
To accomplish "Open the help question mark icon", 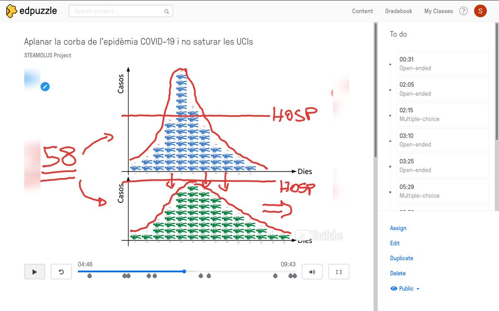I will click(x=463, y=11).
